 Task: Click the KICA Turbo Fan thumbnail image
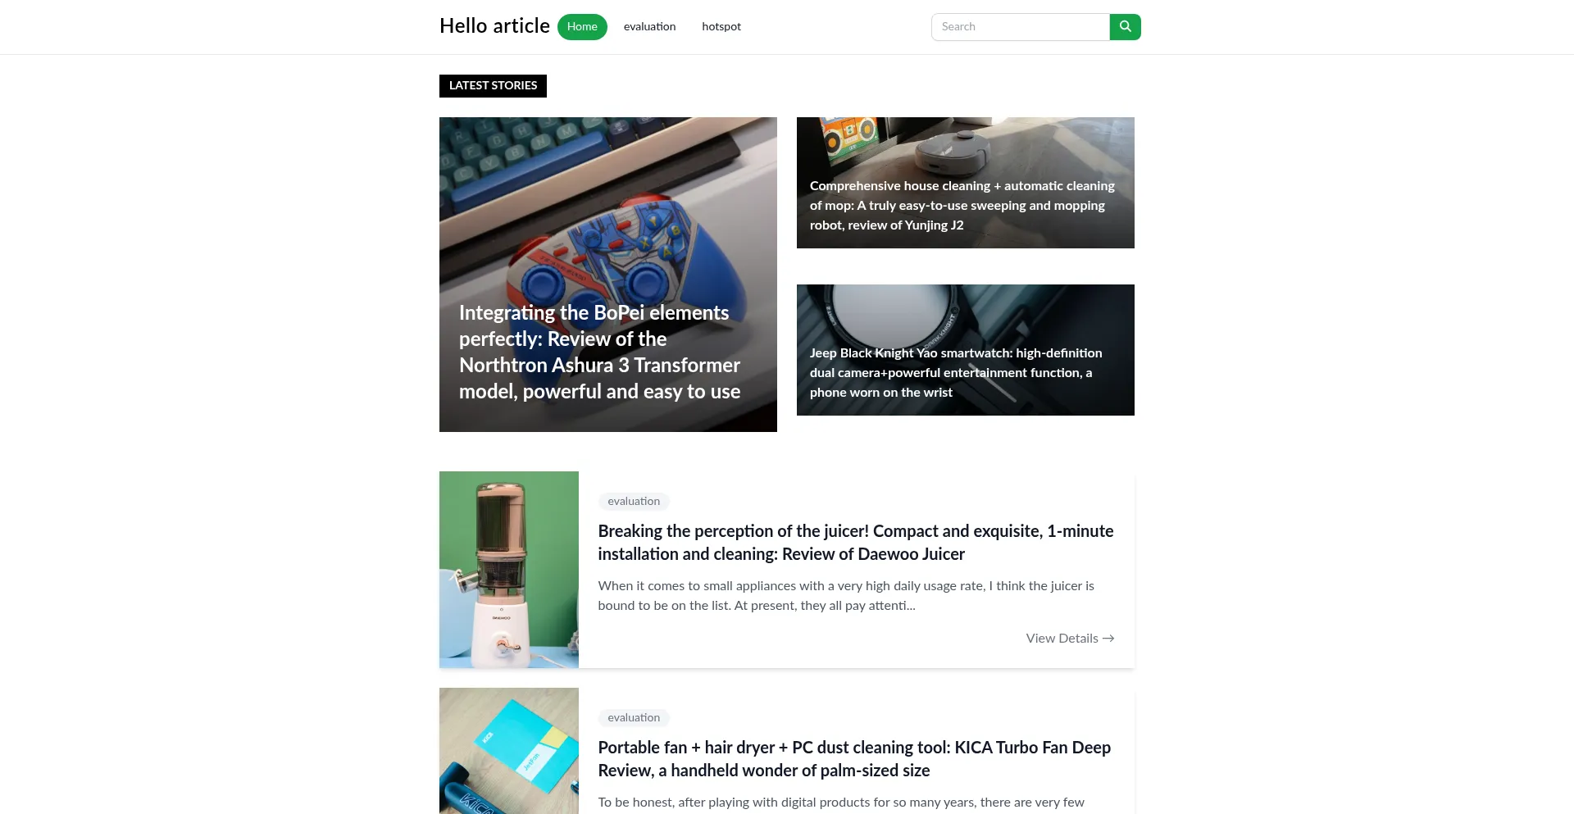[x=509, y=751]
